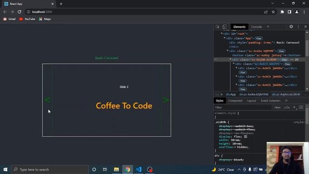Open the flexbox editor icon beside display flex

click(245, 136)
